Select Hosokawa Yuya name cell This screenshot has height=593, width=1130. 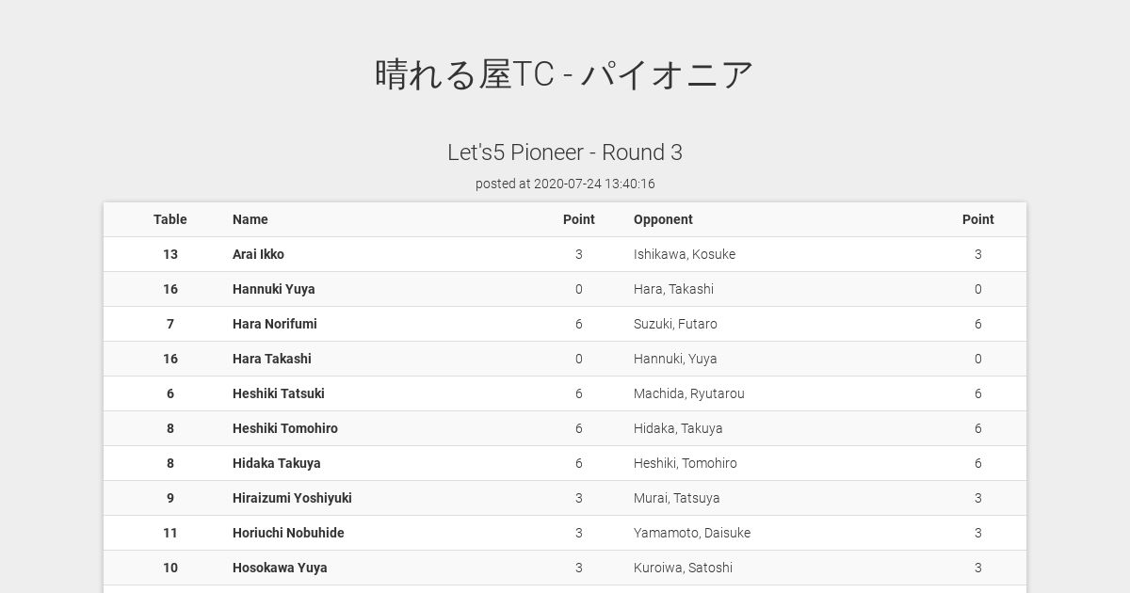point(280,568)
